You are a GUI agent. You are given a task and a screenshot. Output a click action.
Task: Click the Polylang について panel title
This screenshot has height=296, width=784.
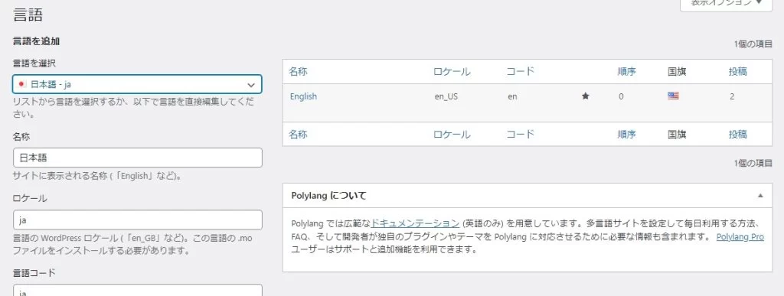pyautogui.click(x=328, y=196)
